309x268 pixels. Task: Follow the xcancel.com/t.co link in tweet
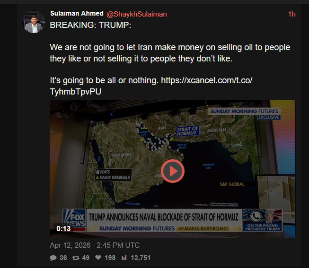click(151, 86)
